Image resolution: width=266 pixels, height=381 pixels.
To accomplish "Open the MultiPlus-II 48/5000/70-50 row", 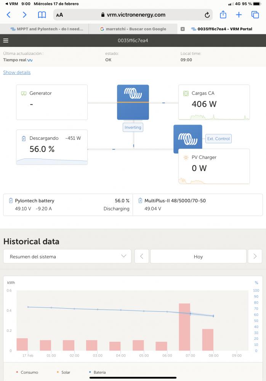I will pyautogui.click(x=198, y=205).
